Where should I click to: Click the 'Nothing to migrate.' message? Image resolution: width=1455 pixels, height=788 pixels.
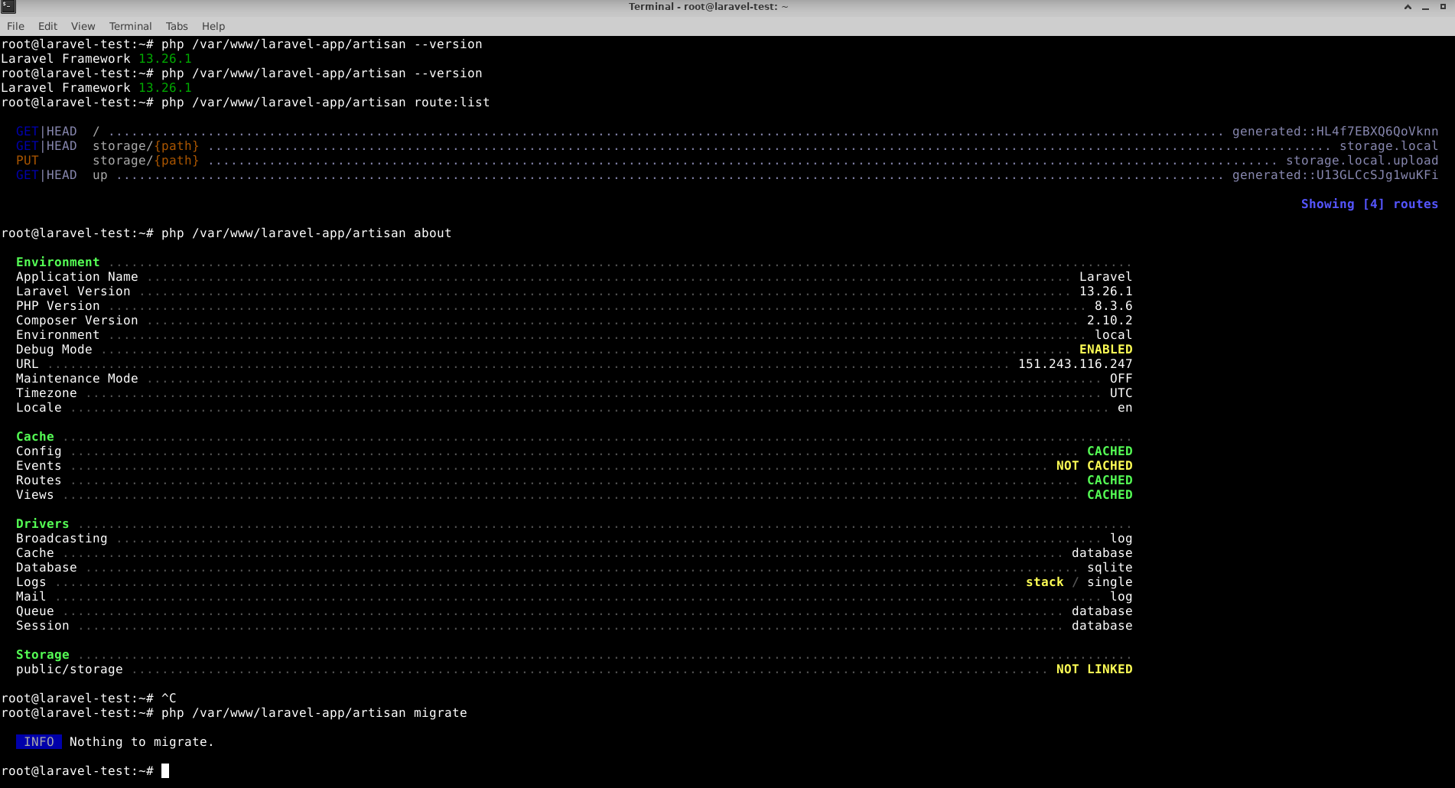[142, 742]
